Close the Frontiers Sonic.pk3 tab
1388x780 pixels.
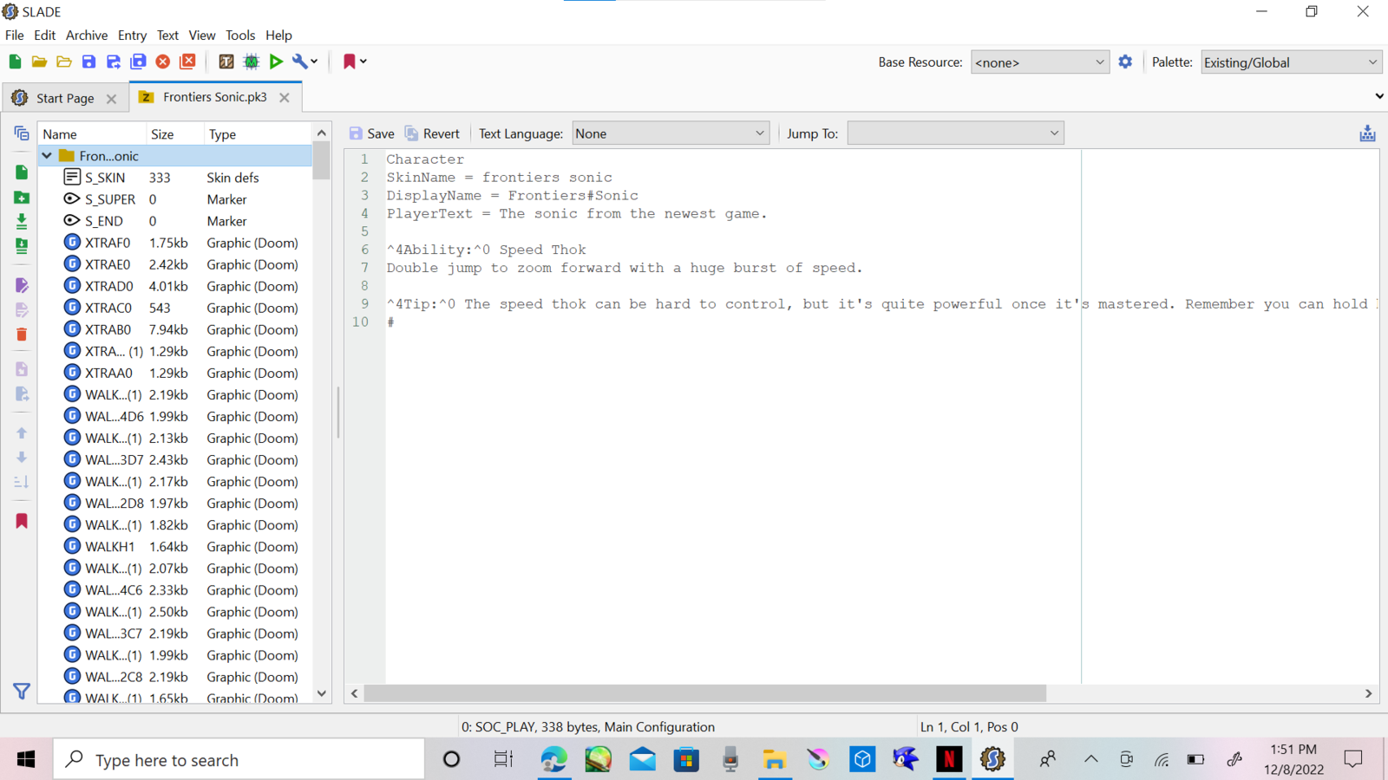click(285, 98)
